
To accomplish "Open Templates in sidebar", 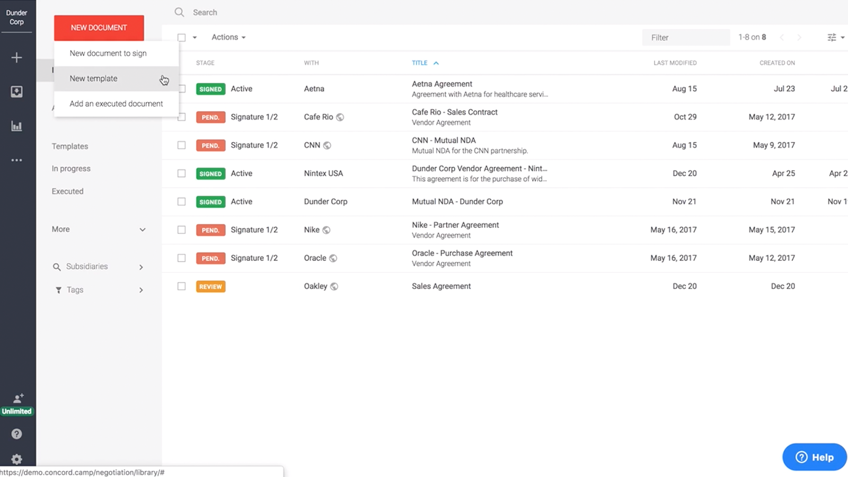I will point(70,146).
